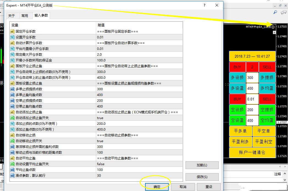Click icon of 自动设置平均止盈开关 row

12,164
